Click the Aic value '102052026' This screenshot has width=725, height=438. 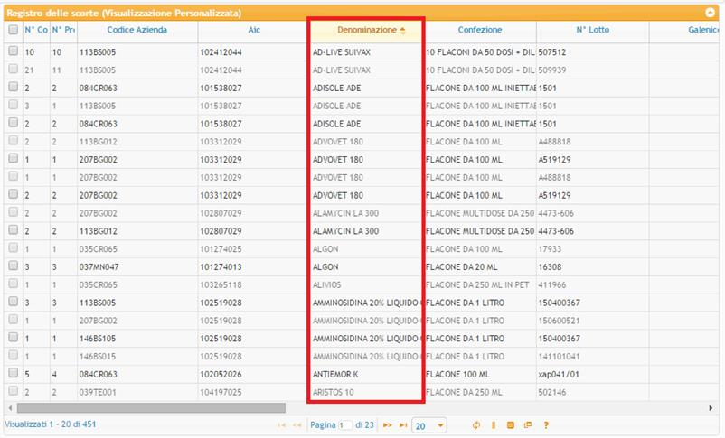(221, 374)
